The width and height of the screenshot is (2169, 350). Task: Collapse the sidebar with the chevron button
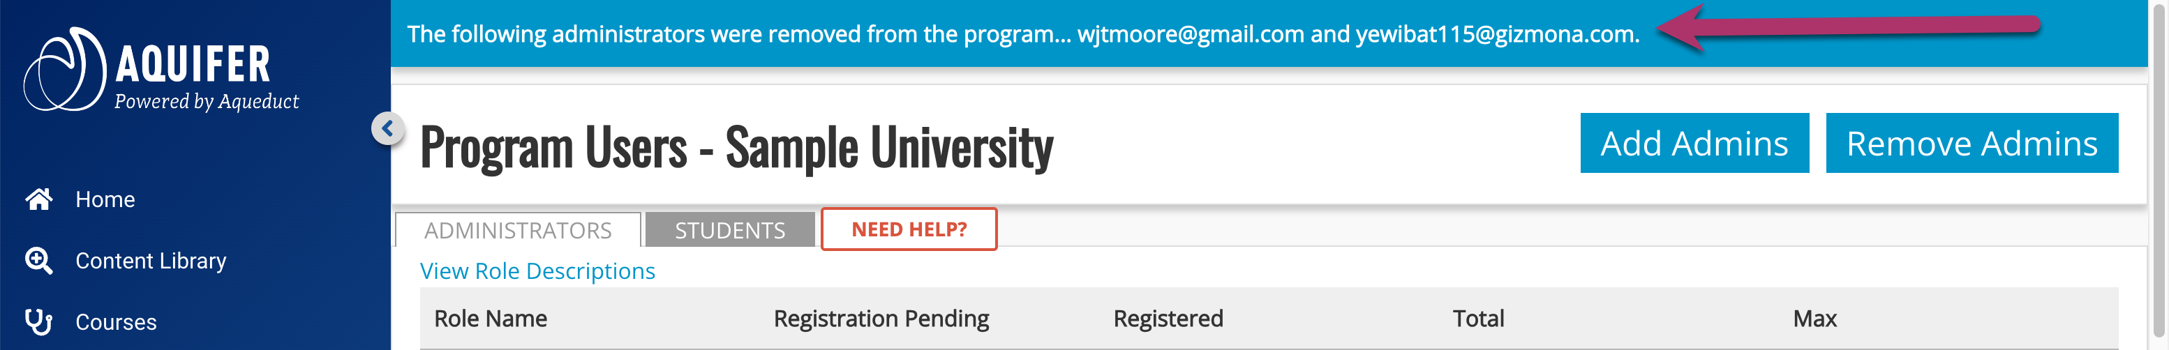point(387,129)
